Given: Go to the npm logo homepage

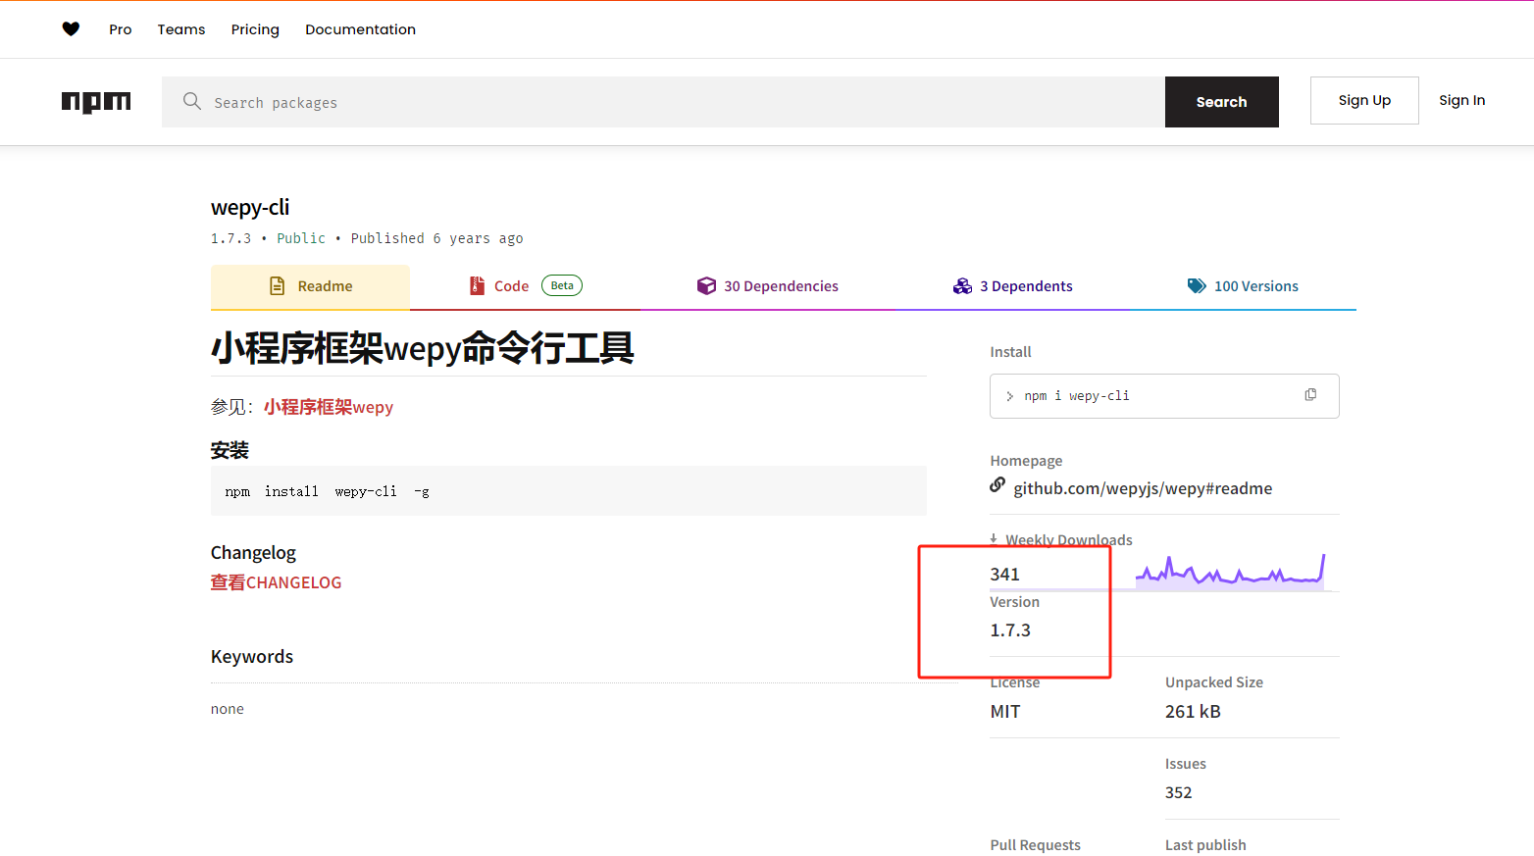Looking at the screenshot, I should [x=96, y=102].
